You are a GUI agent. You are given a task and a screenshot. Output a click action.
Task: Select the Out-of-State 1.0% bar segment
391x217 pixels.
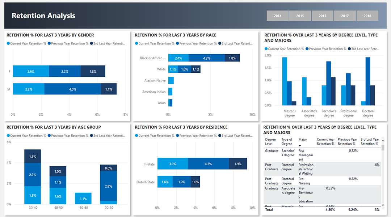(195, 182)
